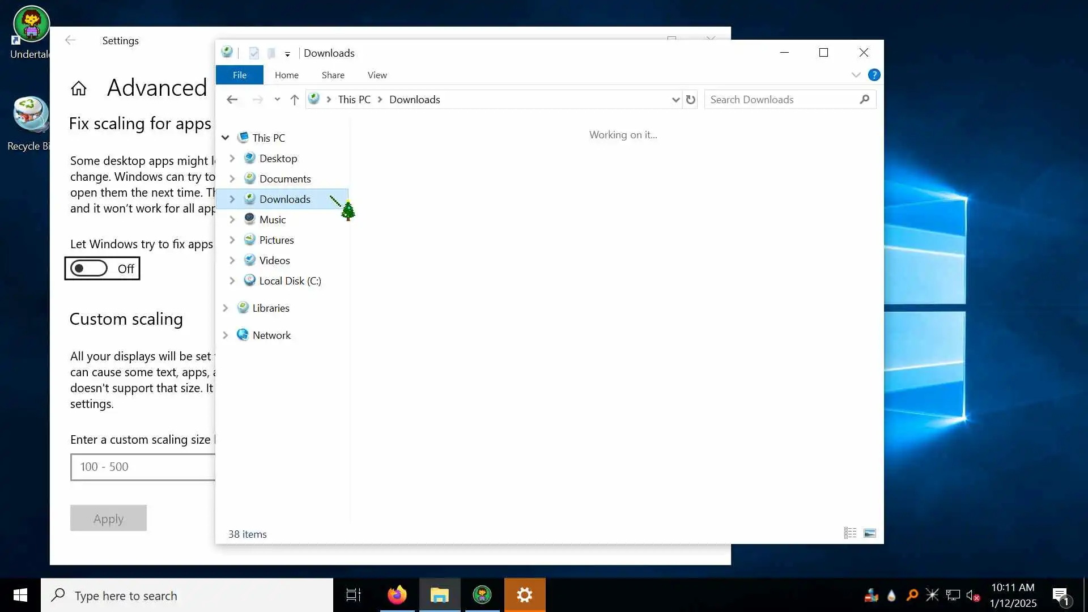Switch to large icons view
The image size is (1088, 612).
click(x=869, y=533)
